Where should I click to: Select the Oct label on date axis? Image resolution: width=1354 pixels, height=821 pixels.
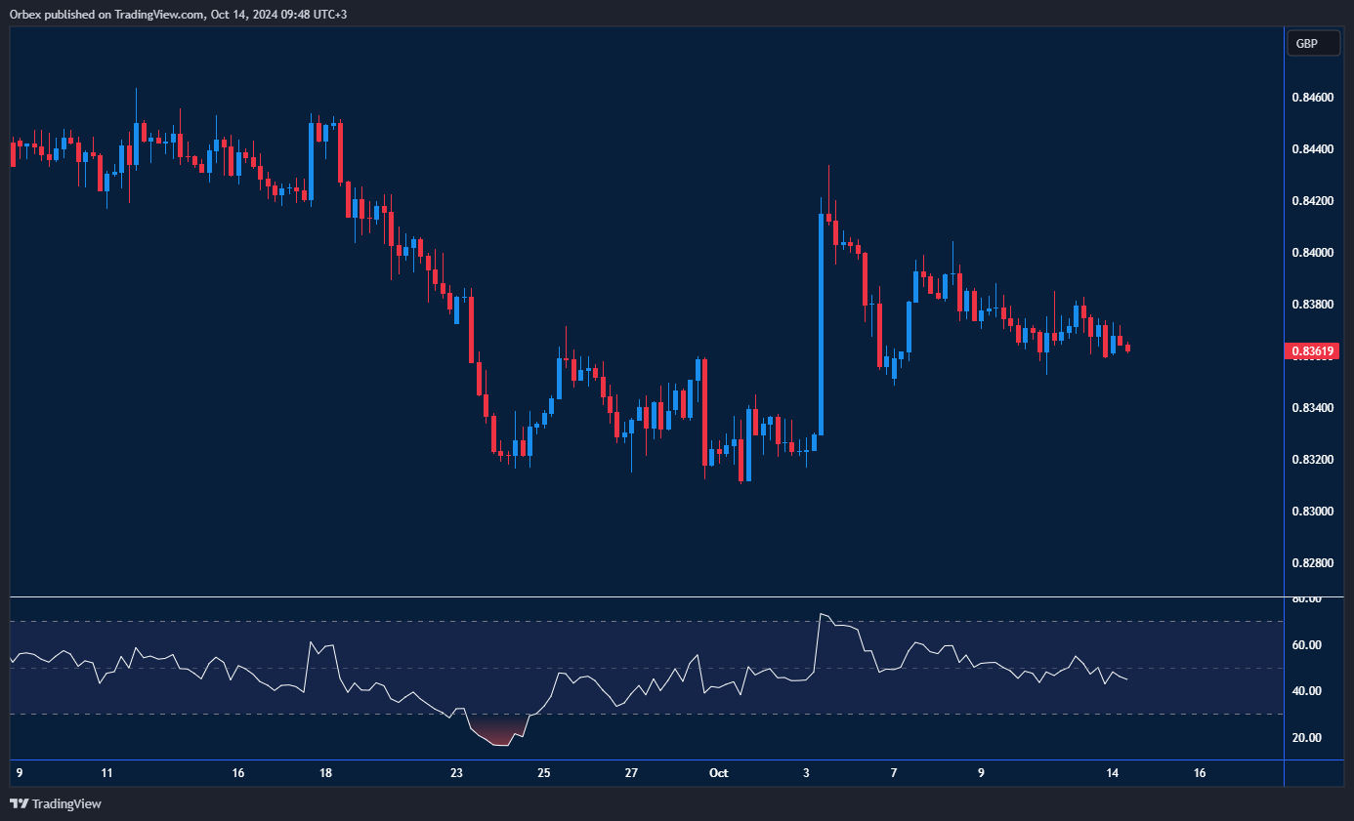click(x=718, y=773)
